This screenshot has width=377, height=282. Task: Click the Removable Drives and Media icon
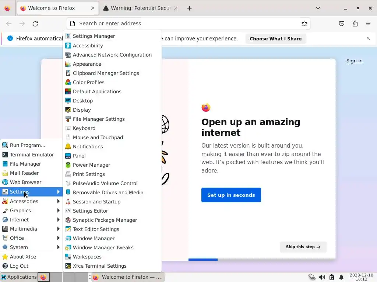pyautogui.click(x=68, y=192)
